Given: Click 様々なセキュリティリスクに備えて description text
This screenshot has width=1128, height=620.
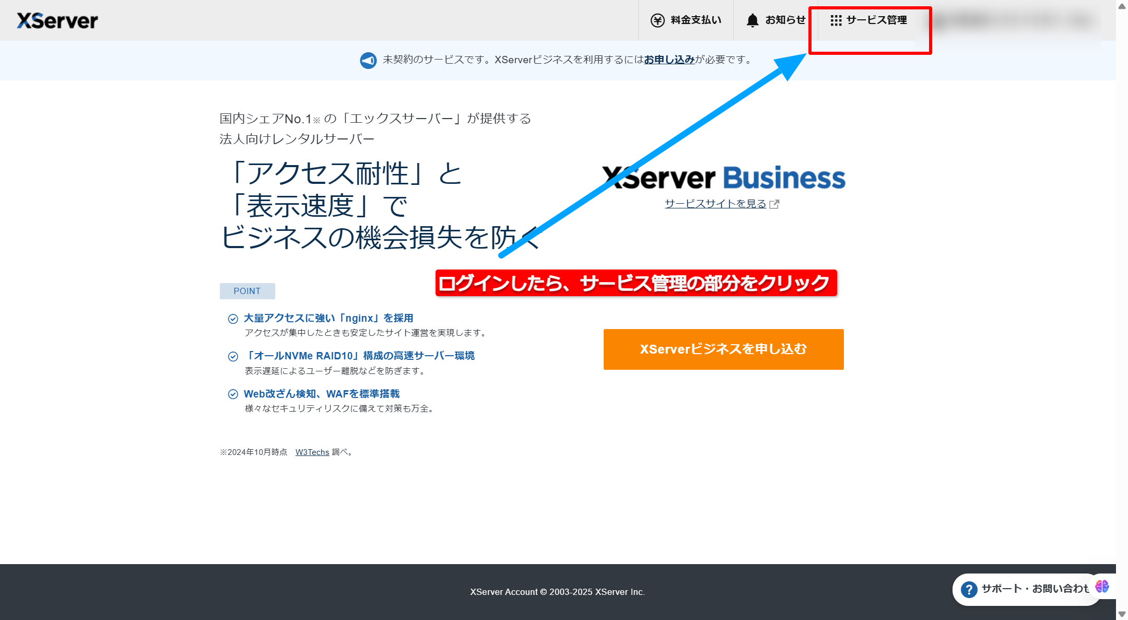Looking at the screenshot, I should 340,408.
